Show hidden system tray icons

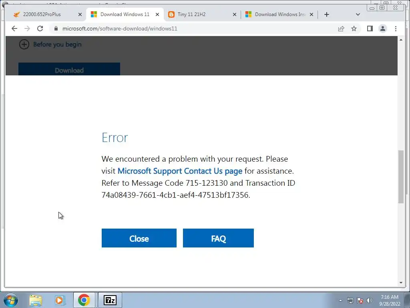(340, 300)
